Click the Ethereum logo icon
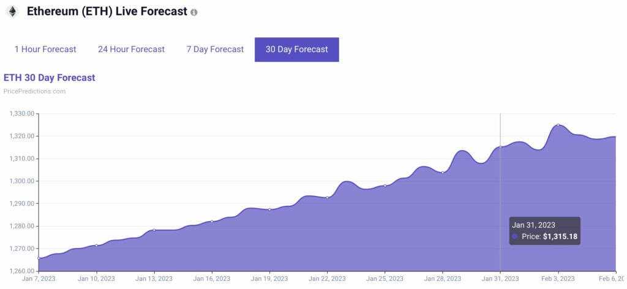Screen dimensions: 627x289 (12, 12)
